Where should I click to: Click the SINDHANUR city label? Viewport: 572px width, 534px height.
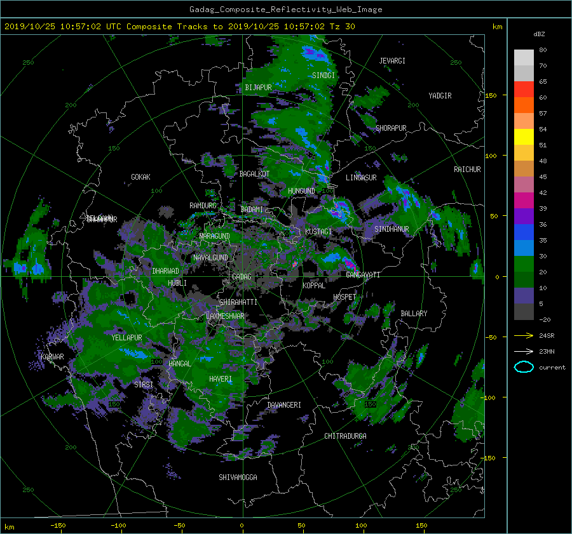(392, 229)
